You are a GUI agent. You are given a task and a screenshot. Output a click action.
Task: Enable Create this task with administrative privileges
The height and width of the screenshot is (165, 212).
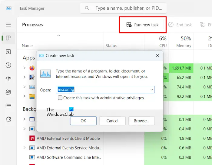[60, 98]
